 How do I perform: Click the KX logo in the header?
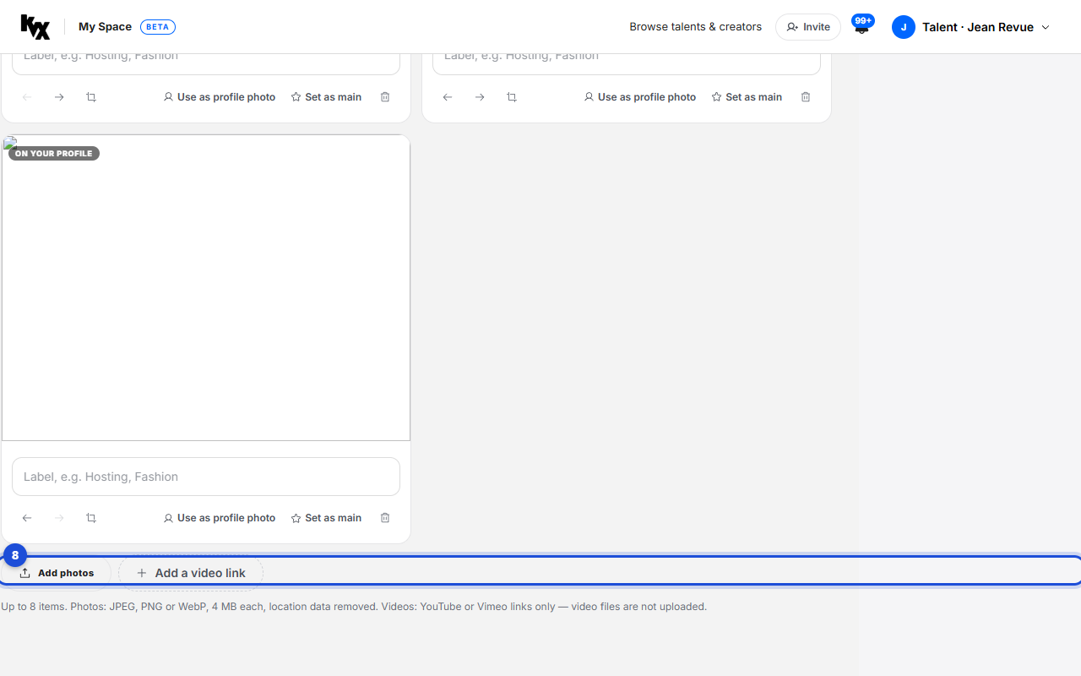pos(35,27)
